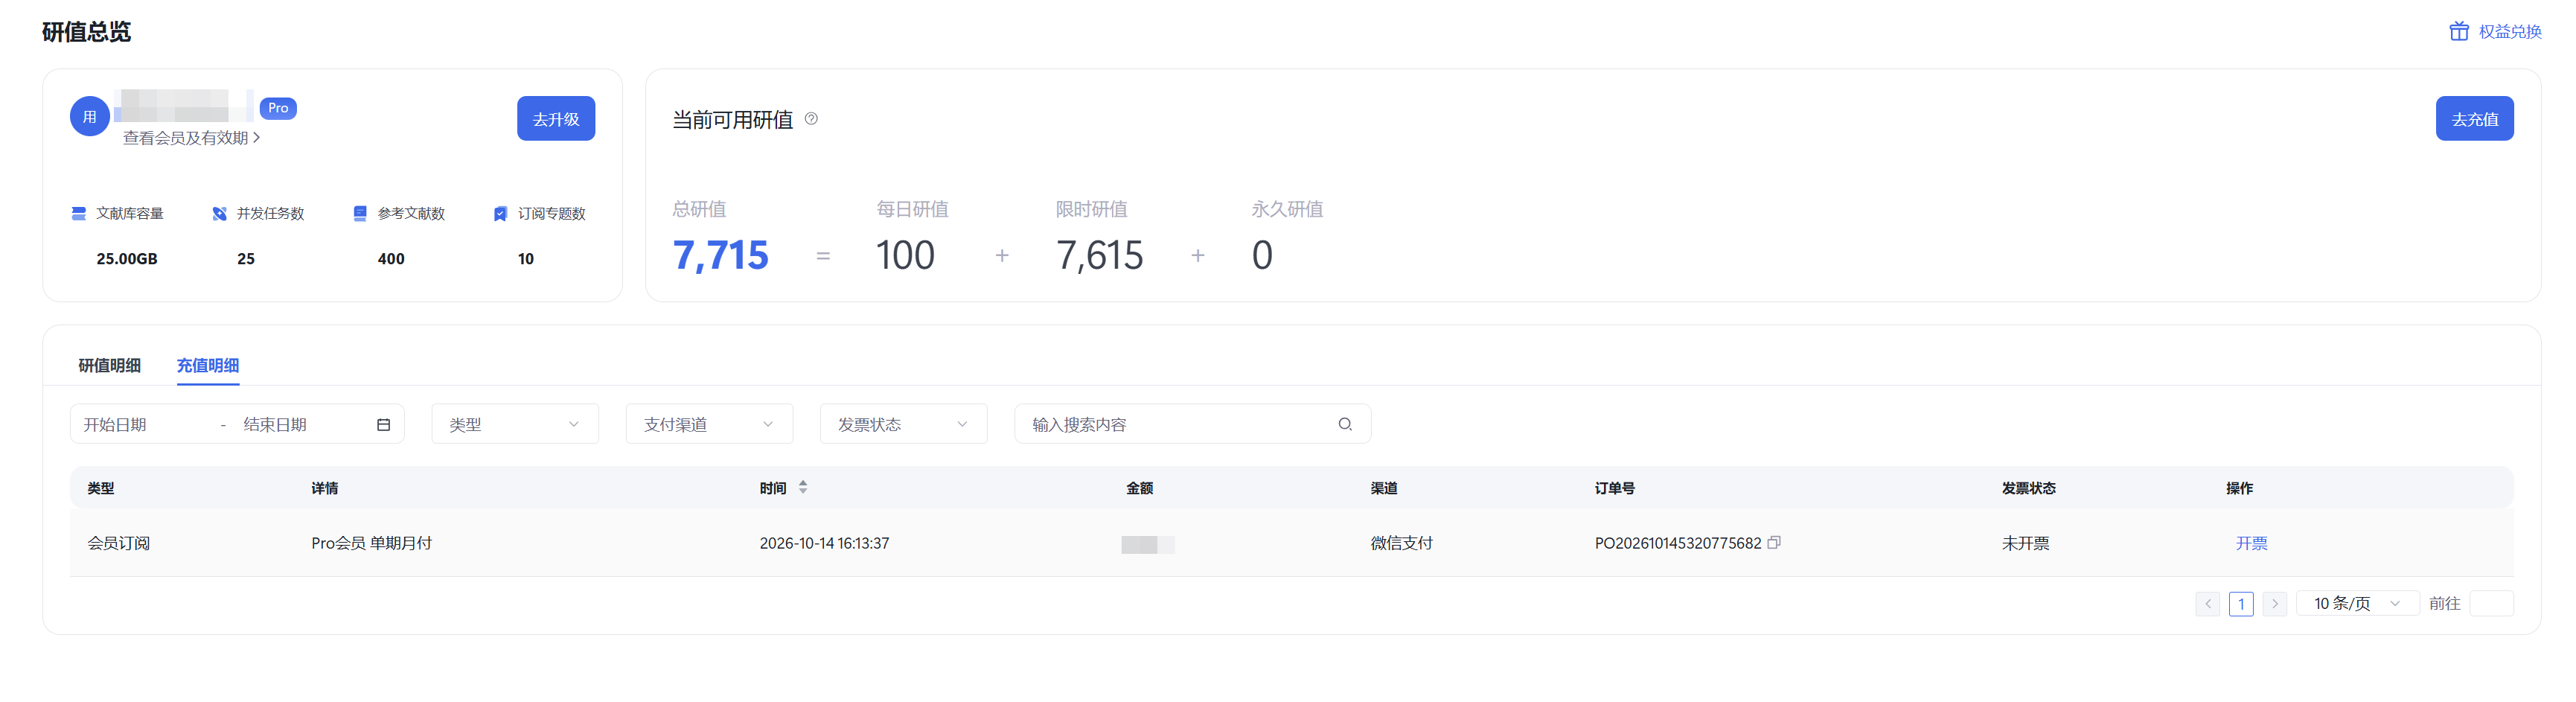2576x702 pixels.
Task: Open the 支付渠道 filter dropdown
Action: tap(709, 424)
